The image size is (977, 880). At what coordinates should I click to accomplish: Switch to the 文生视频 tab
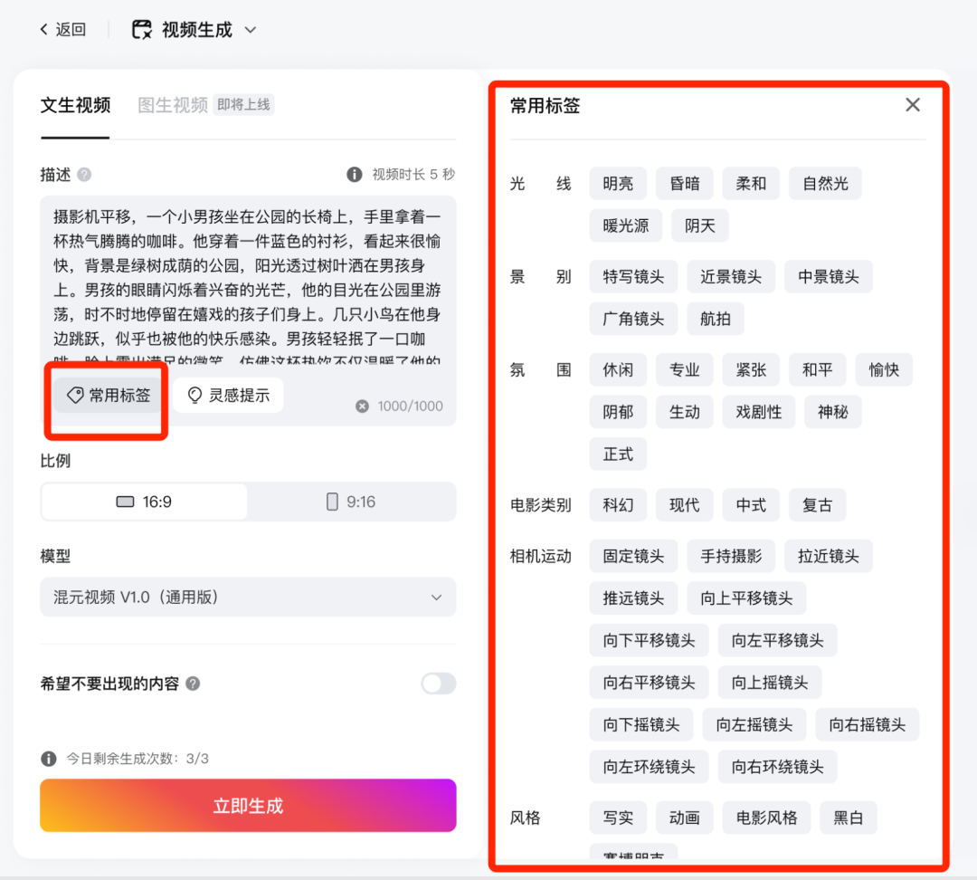point(75,105)
